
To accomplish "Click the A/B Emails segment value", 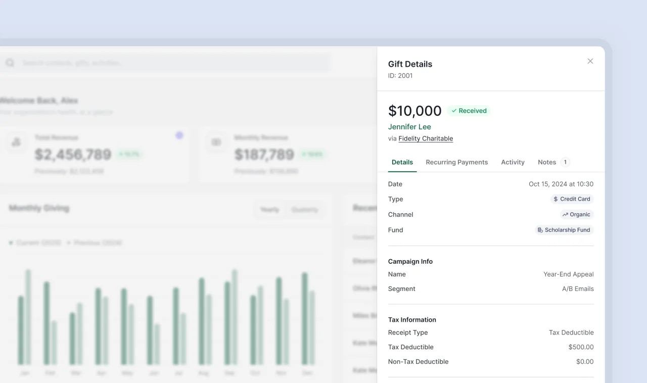I will point(578,289).
